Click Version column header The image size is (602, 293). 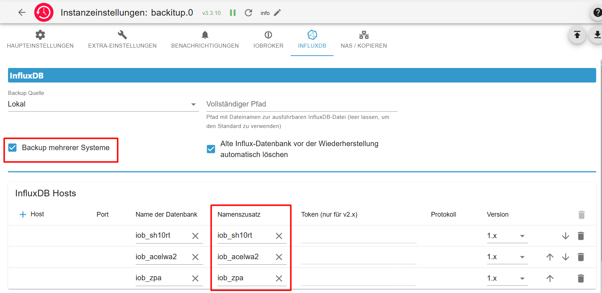coord(498,214)
